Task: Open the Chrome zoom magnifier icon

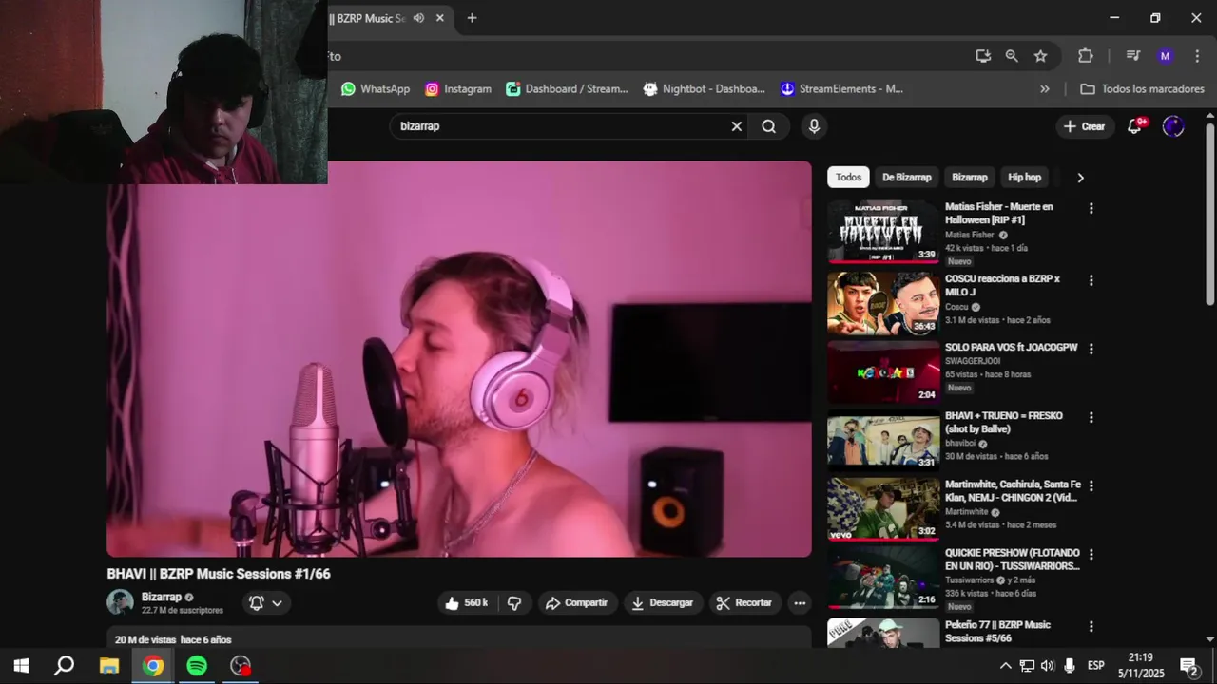Action: pos(1012,56)
